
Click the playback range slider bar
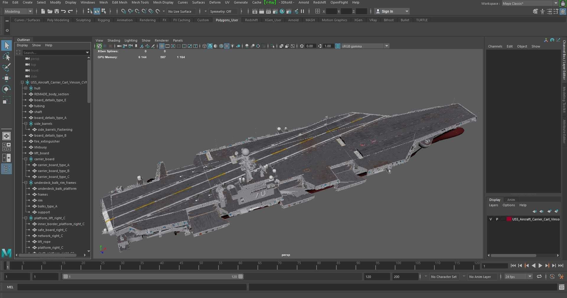coord(153,276)
